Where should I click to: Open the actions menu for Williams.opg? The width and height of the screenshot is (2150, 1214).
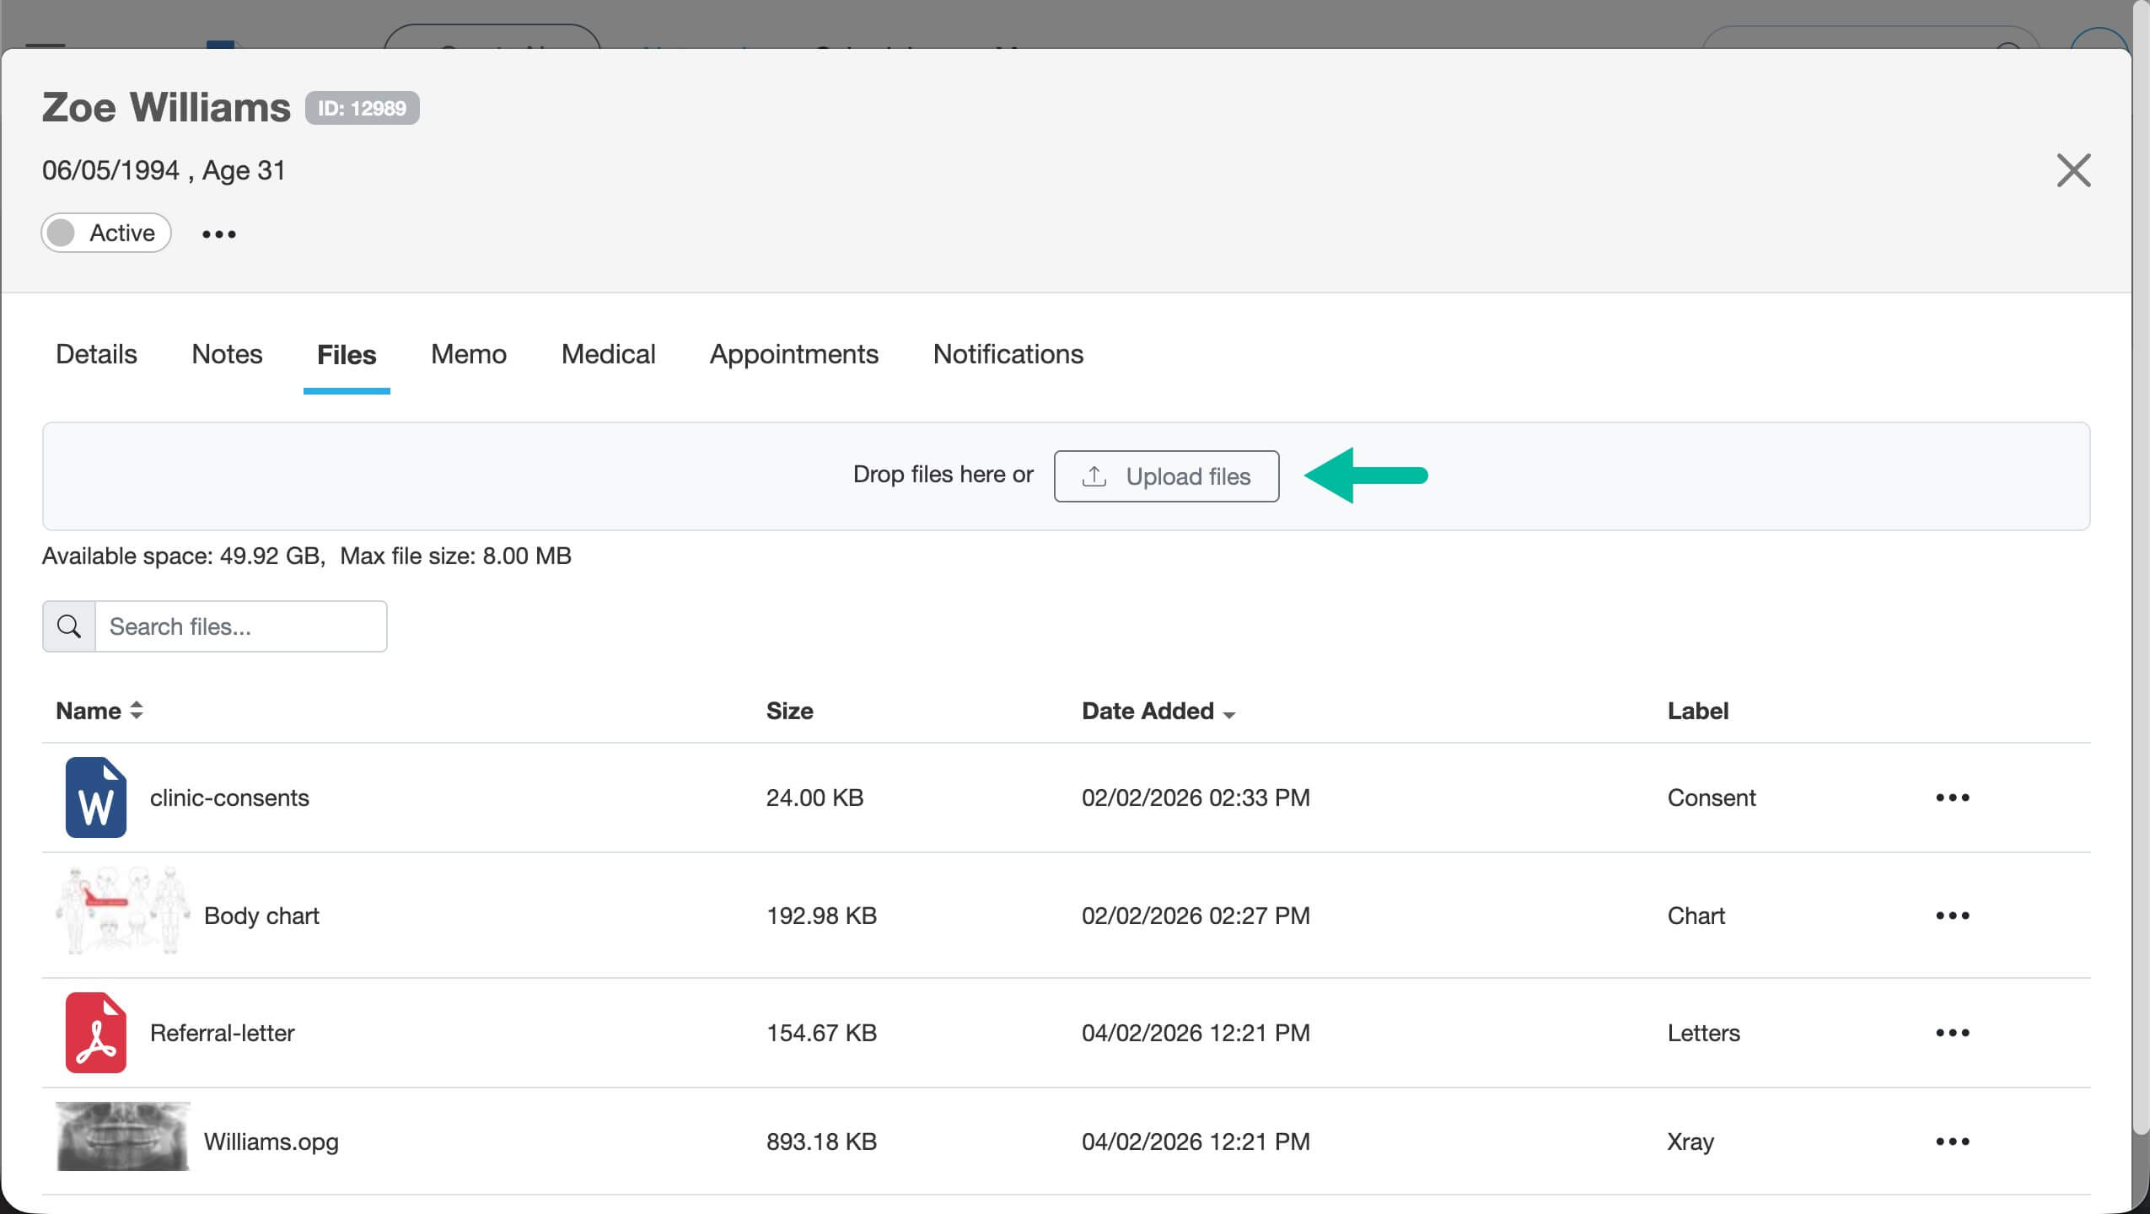point(1953,1140)
